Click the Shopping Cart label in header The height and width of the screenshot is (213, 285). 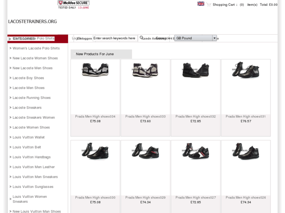pos(224,5)
